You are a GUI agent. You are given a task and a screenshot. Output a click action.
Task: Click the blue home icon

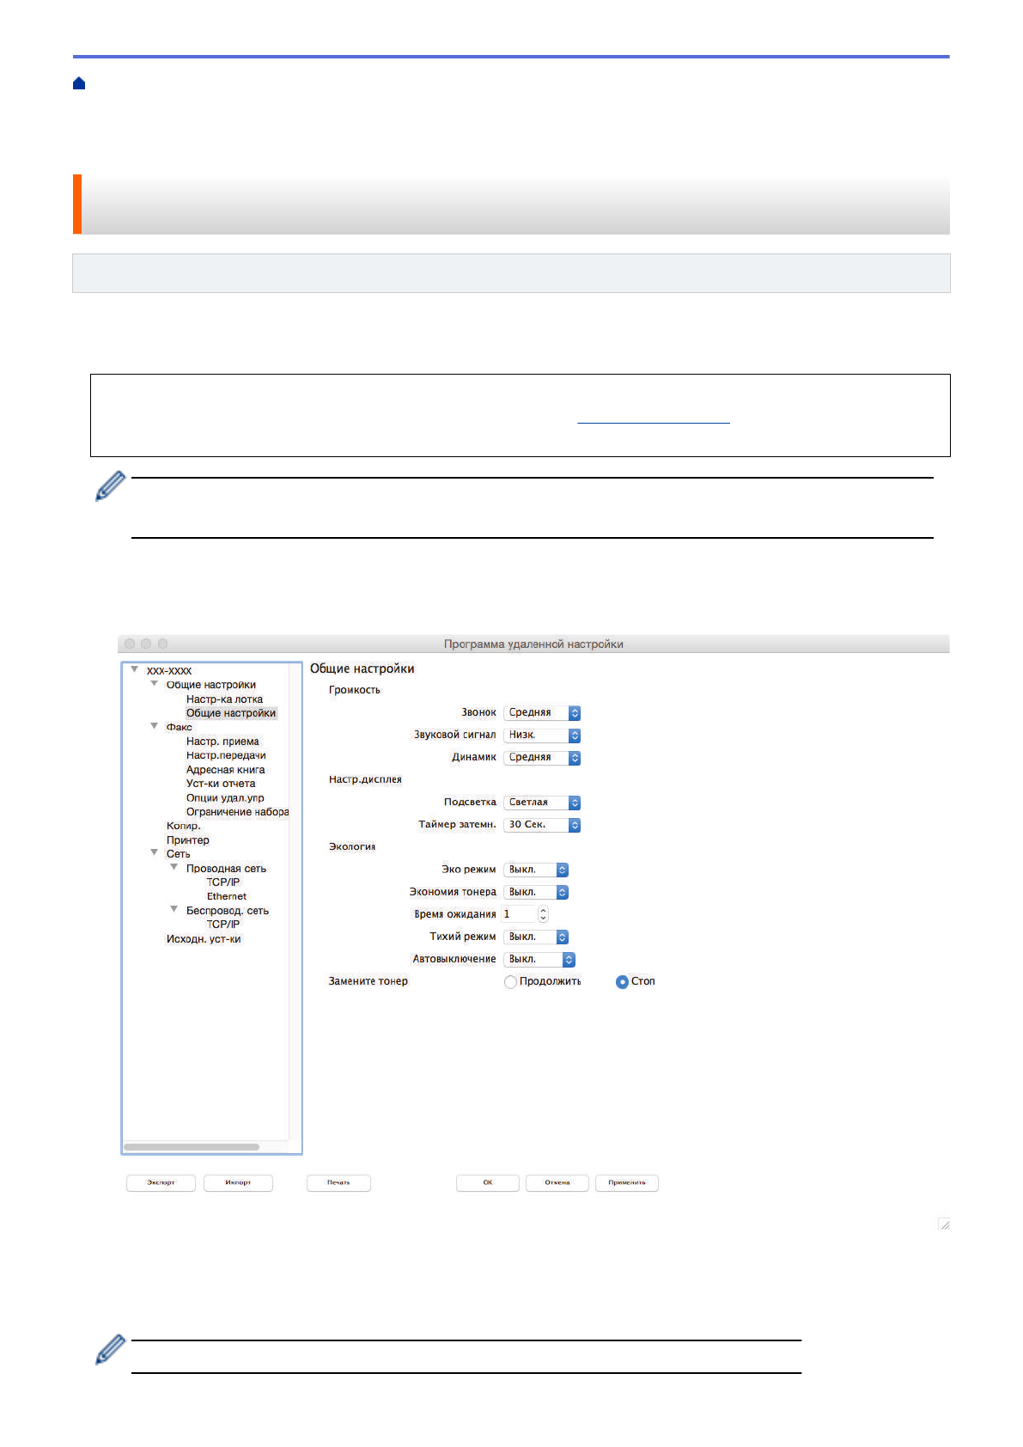[79, 83]
